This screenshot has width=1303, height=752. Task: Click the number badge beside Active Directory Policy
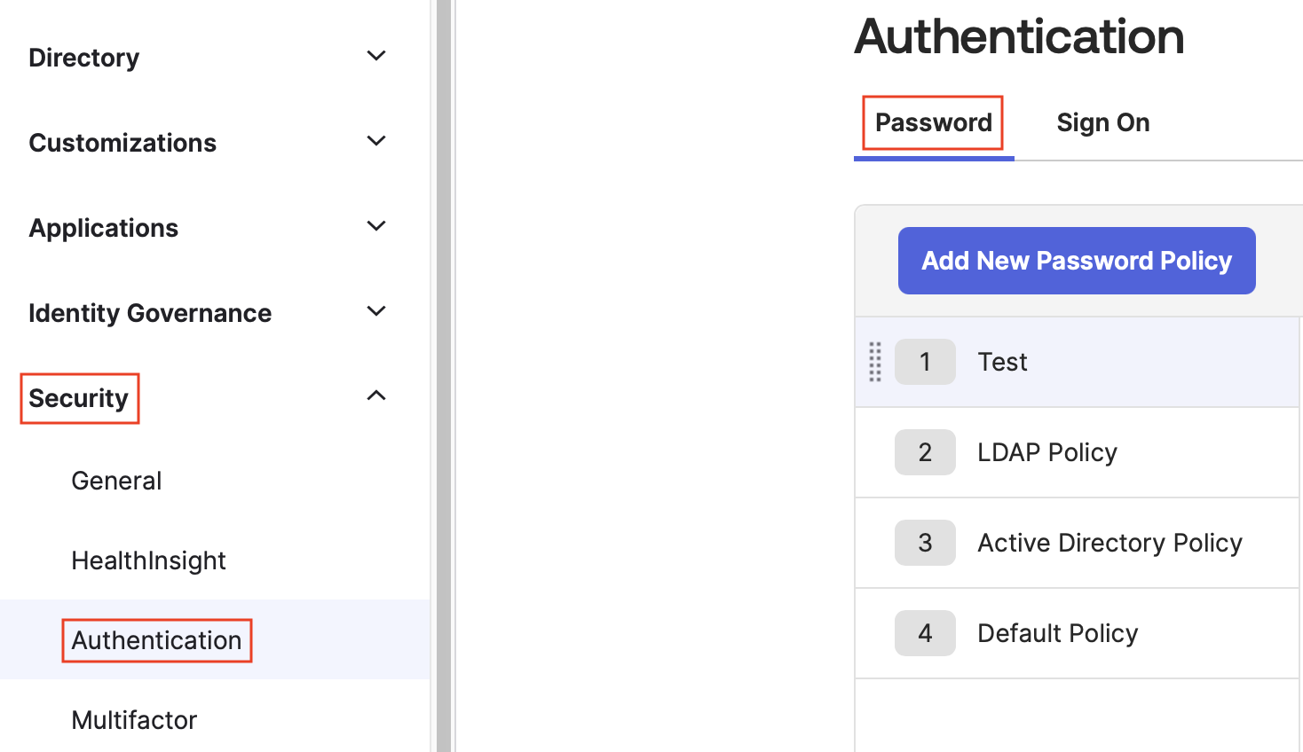tap(925, 543)
